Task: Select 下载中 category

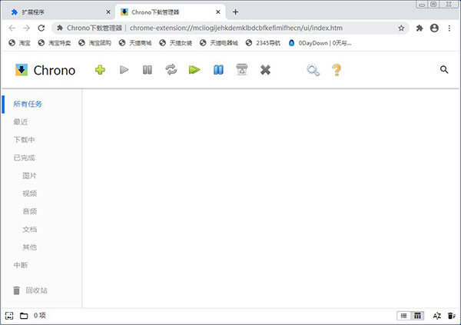Action: point(24,140)
